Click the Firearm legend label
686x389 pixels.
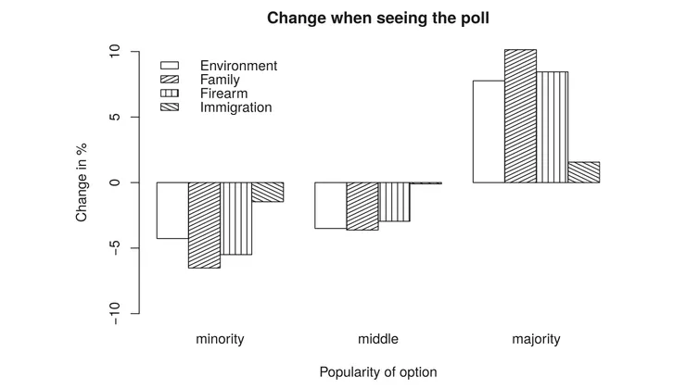click(x=223, y=94)
